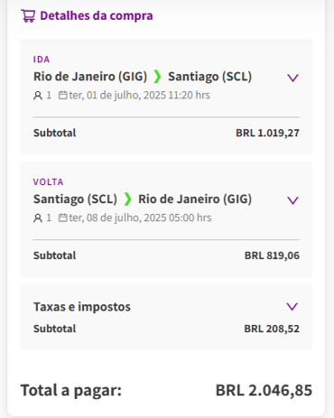Click the shopping cart icon
Screen dimensions: 334x418
28,16
